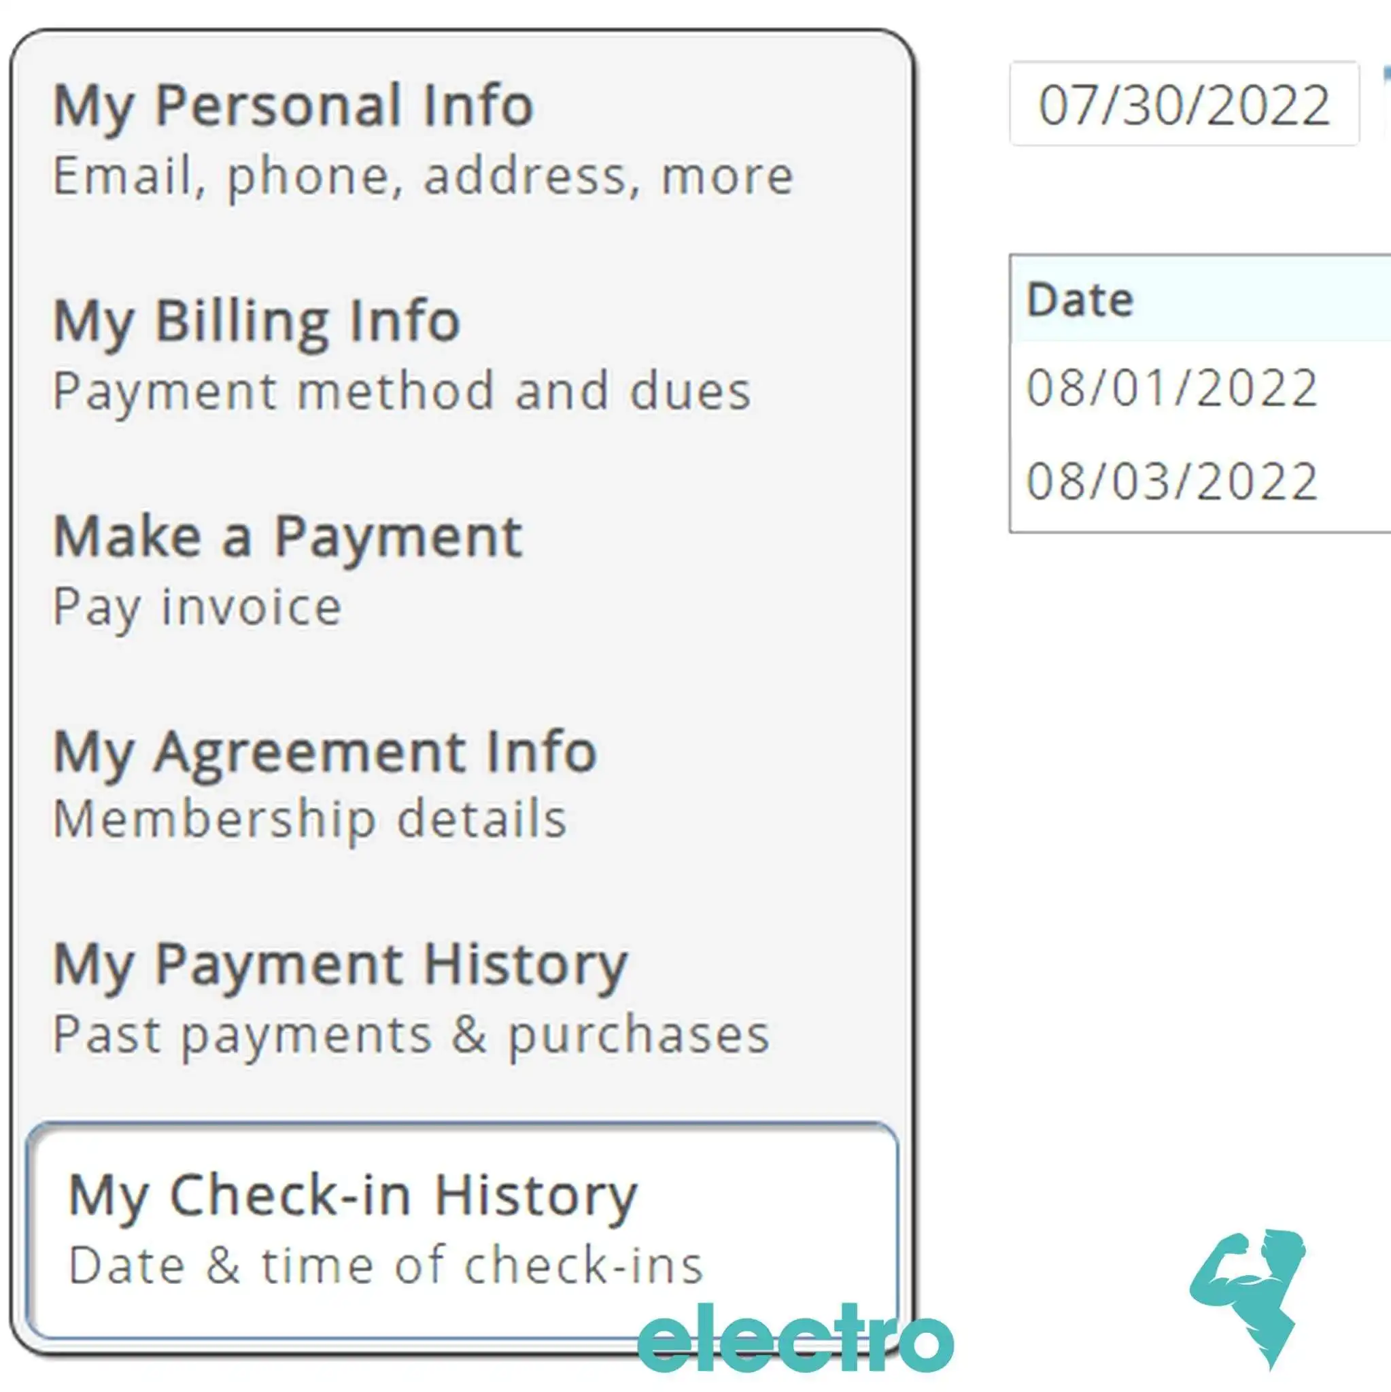Select the highlighted My Check-in History item

click(x=462, y=1229)
